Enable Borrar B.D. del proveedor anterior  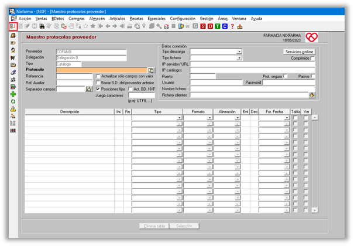[x=98, y=83]
